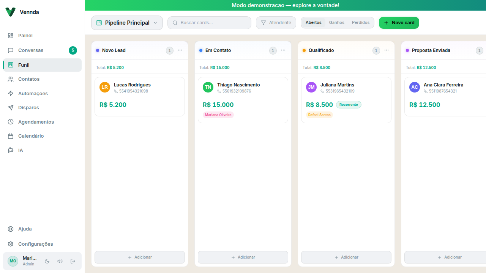The image size is (486, 273).
Task: Open Disparos from the sidebar
Action: tap(28, 107)
